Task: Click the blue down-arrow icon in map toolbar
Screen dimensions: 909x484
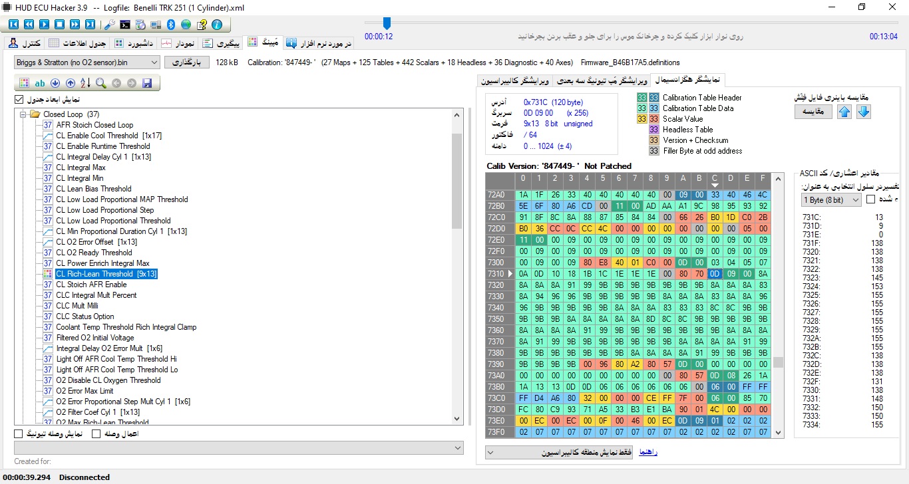Action: point(55,83)
